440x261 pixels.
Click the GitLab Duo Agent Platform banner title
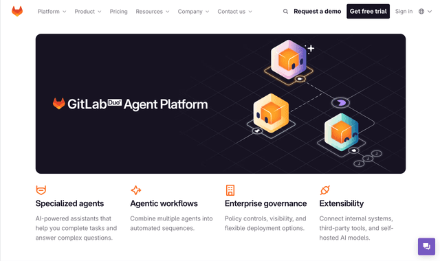tap(130, 104)
